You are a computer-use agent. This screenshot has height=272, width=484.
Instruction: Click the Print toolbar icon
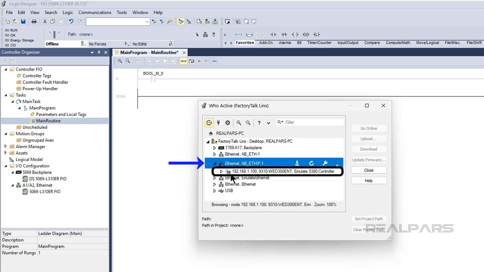pyautogui.click(x=34, y=21)
